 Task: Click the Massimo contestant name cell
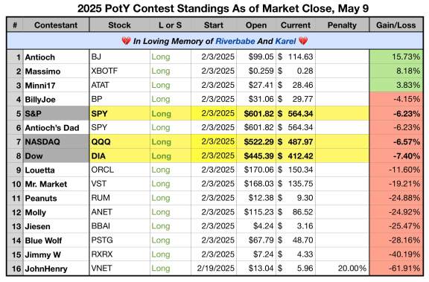[56, 71]
